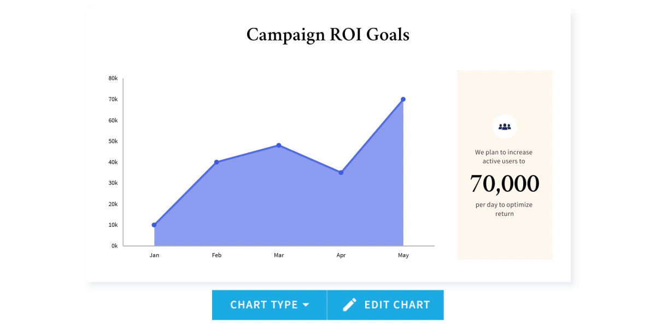The height and width of the screenshot is (328, 656).
Task: Select the March data point marker
Action: [x=279, y=145]
